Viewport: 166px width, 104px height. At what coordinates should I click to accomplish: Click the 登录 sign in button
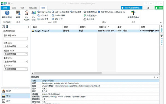(159, 8)
